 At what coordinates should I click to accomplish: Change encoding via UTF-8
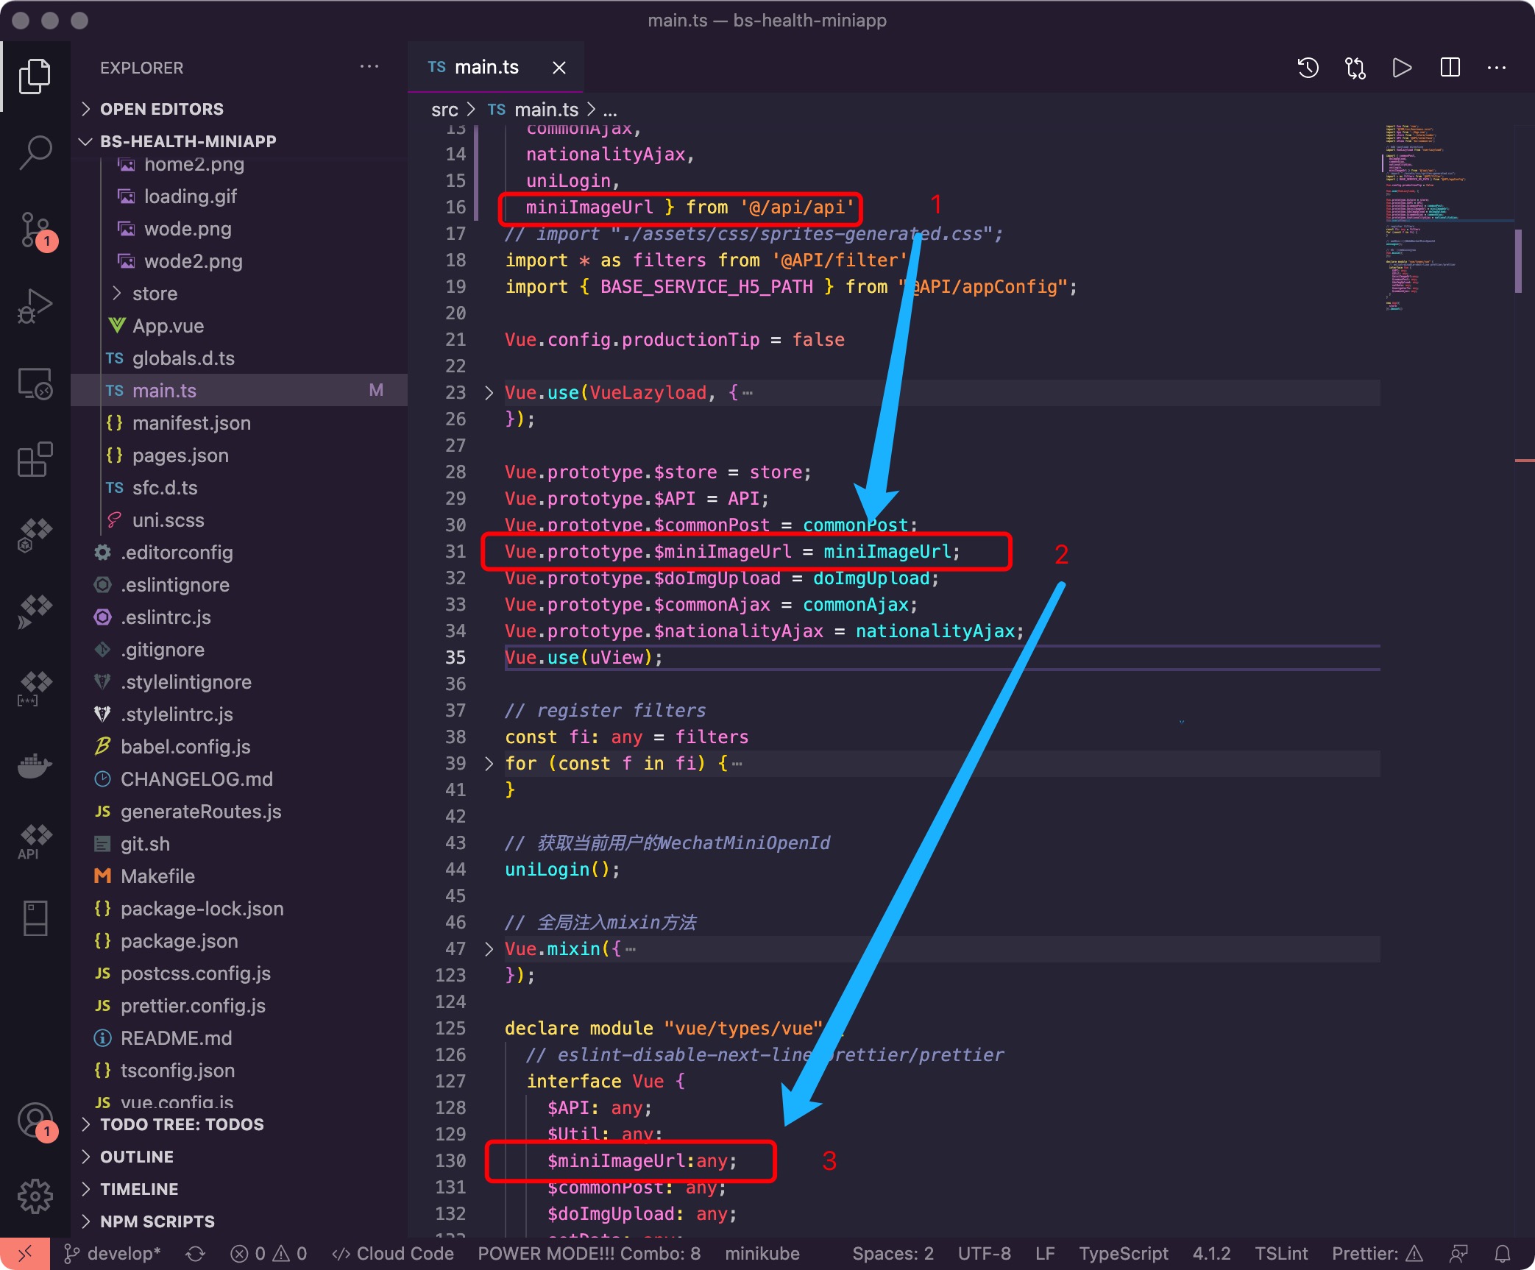coord(984,1254)
